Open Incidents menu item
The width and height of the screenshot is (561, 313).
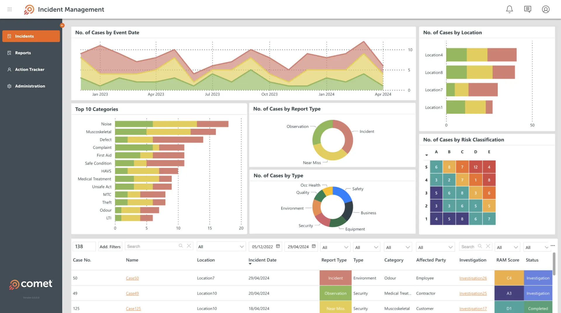coord(31,36)
